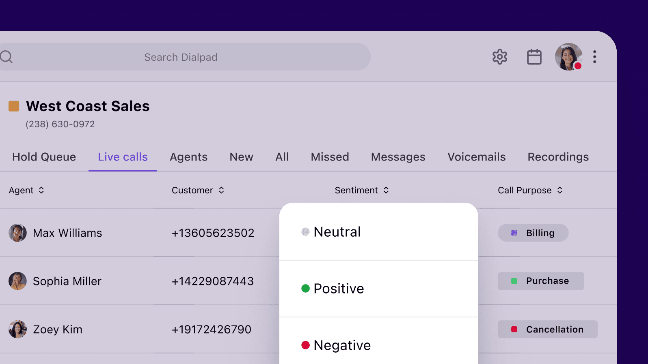The image size is (648, 364).
Task: Click customer number +13605623502
Action: pyautogui.click(x=213, y=233)
